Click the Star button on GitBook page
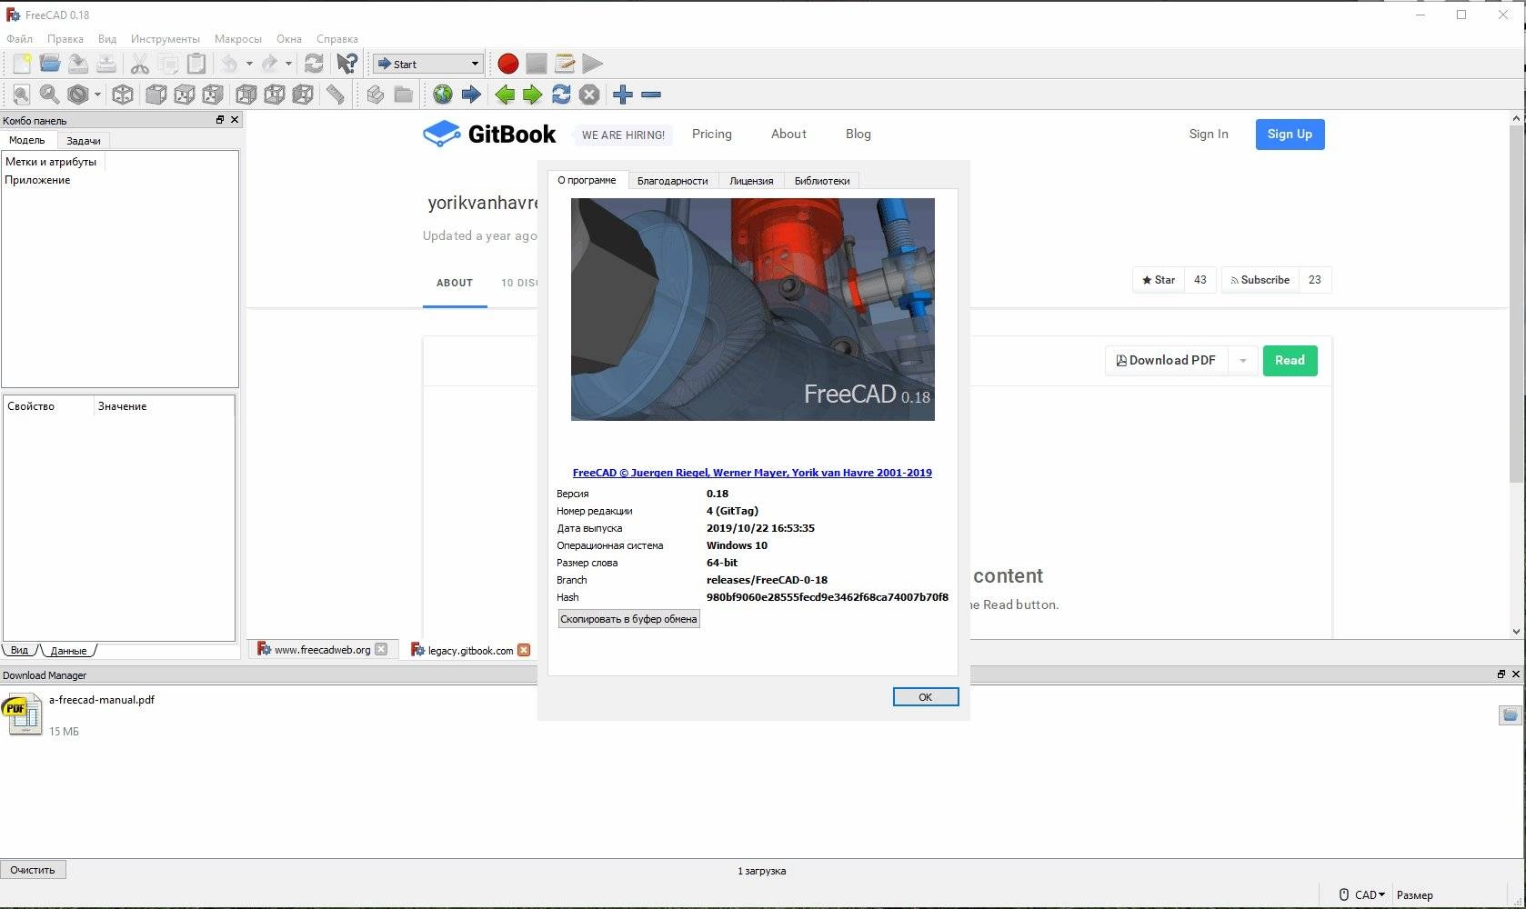This screenshot has height=909, width=1526. 1159,280
